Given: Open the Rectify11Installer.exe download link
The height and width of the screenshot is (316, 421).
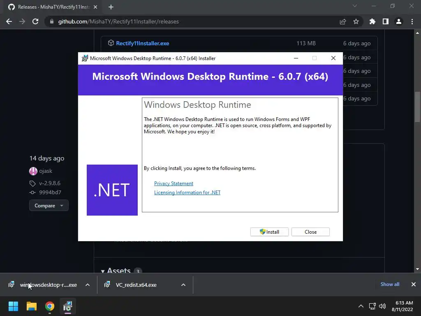Looking at the screenshot, I should [x=142, y=43].
